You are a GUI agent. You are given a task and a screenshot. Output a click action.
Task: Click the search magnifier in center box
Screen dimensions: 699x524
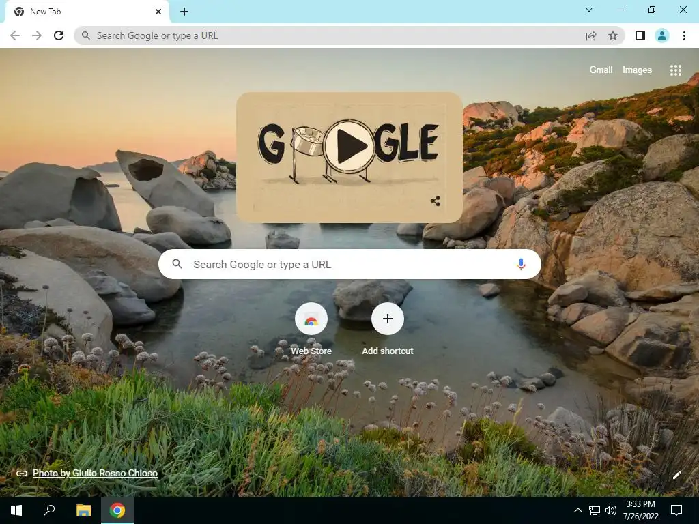point(177,264)
